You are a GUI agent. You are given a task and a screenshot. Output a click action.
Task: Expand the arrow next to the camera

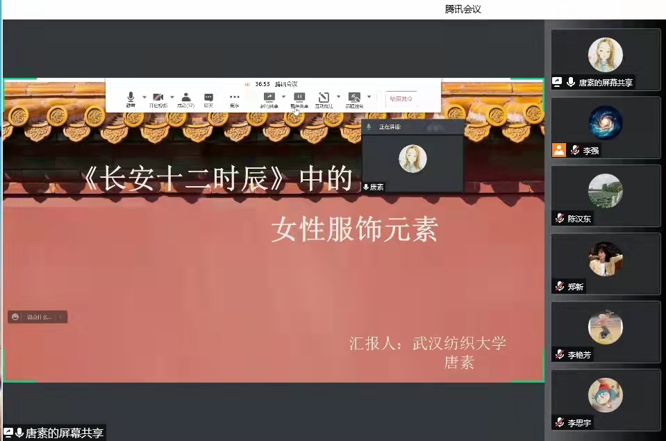pos(172,97)
